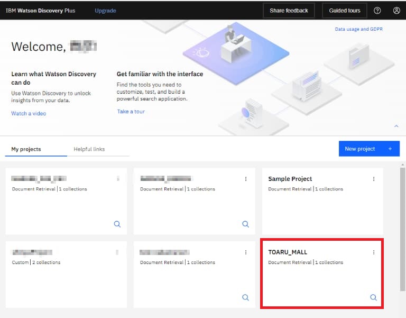406x318 pixels.
Task: Click the Take a tour link
Action: click(x=131, y=111)
